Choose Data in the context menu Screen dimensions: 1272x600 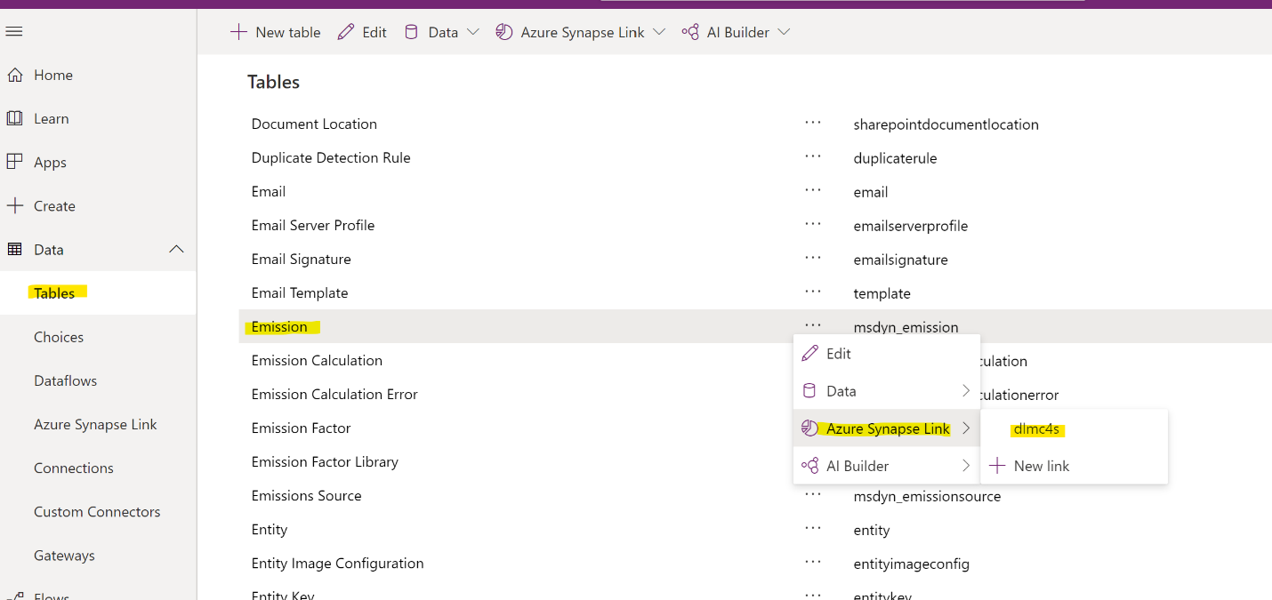pos(887,391)
